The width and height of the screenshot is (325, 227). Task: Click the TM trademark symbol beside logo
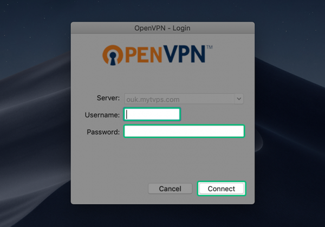(x=210, y=47)
